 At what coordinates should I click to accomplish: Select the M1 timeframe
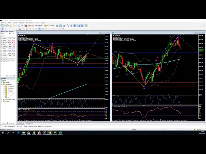point(36,29)
